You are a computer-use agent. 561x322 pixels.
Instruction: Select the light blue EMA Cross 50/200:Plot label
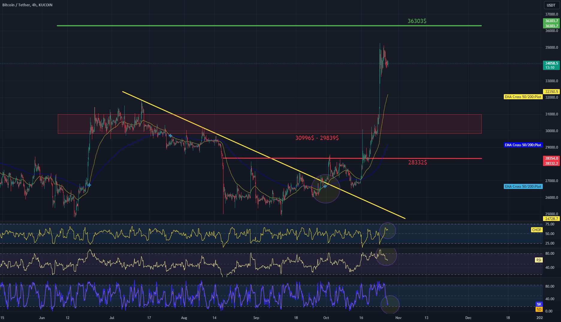coord(523,187)
